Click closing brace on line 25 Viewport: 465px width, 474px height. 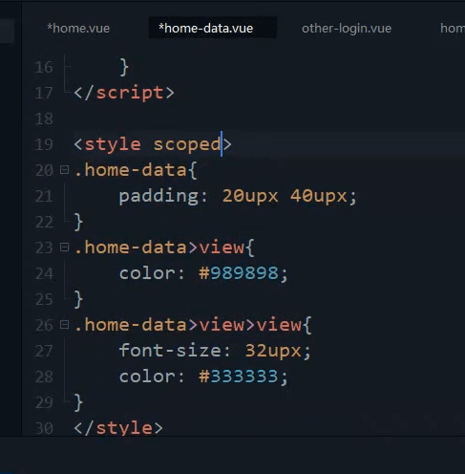pos(78,300)
